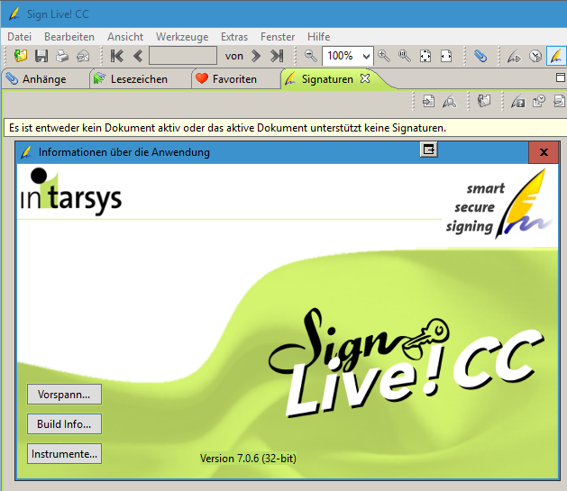Open the Werkzeuge menu

[x=181, y=37]
